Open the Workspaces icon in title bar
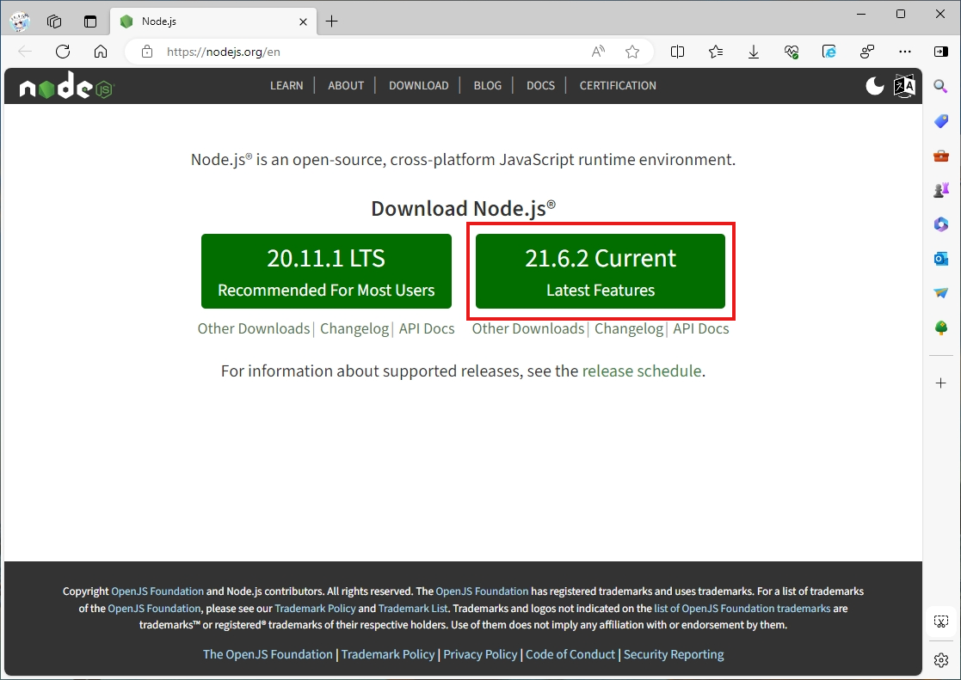961x680 pixels. pos(54,21)
